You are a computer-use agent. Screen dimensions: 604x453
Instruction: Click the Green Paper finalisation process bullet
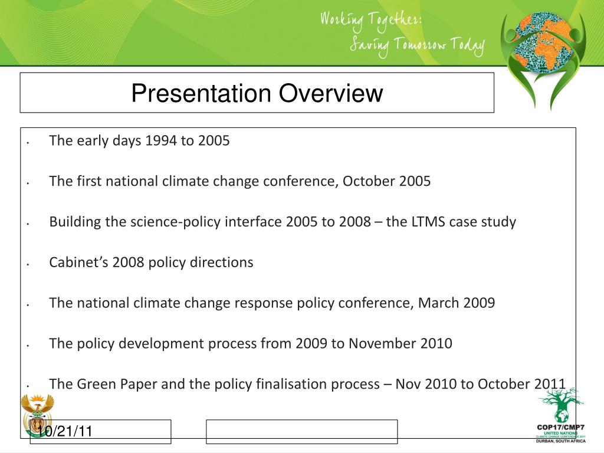[307, 384]
